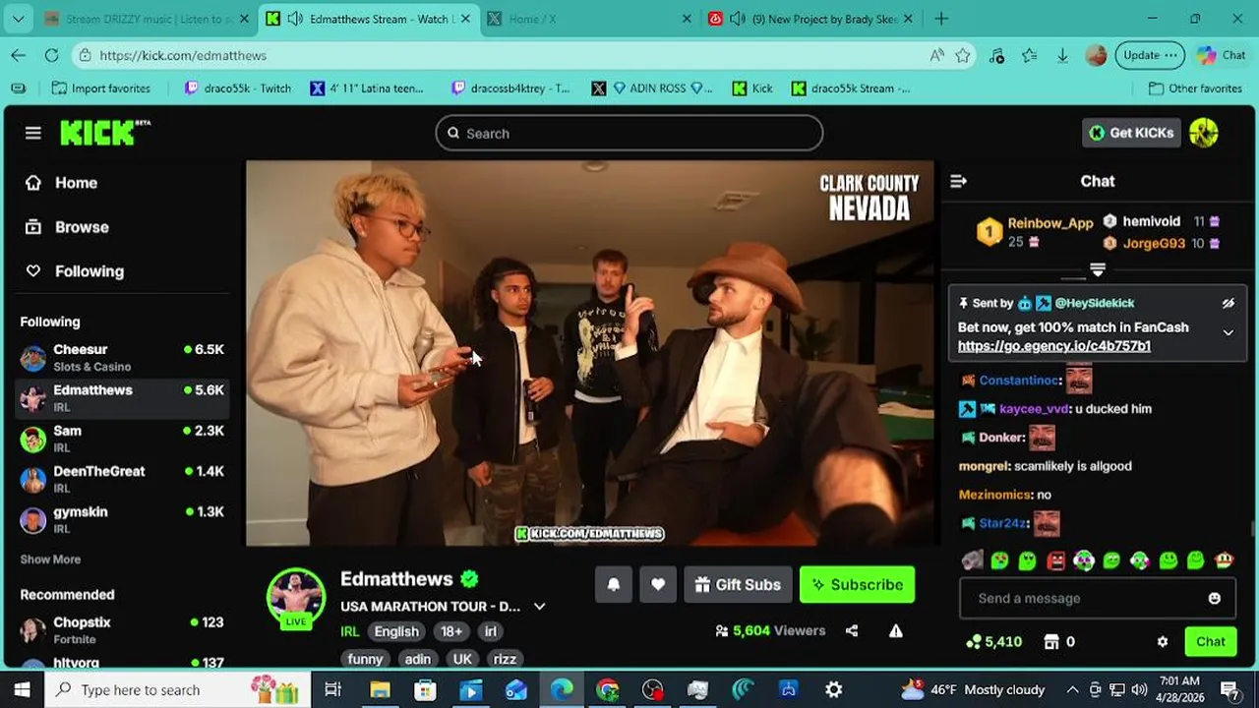Open Chopstix recommended channel
This screenshot has height=708, width=1259.
tap(123, 629)
